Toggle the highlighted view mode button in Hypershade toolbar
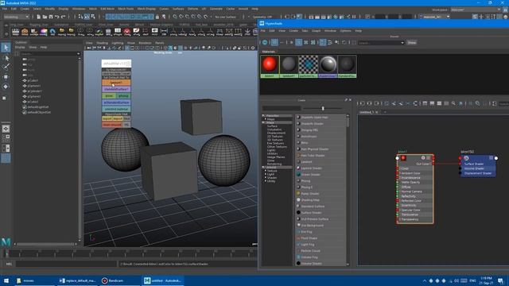 [x=274, y=42]
